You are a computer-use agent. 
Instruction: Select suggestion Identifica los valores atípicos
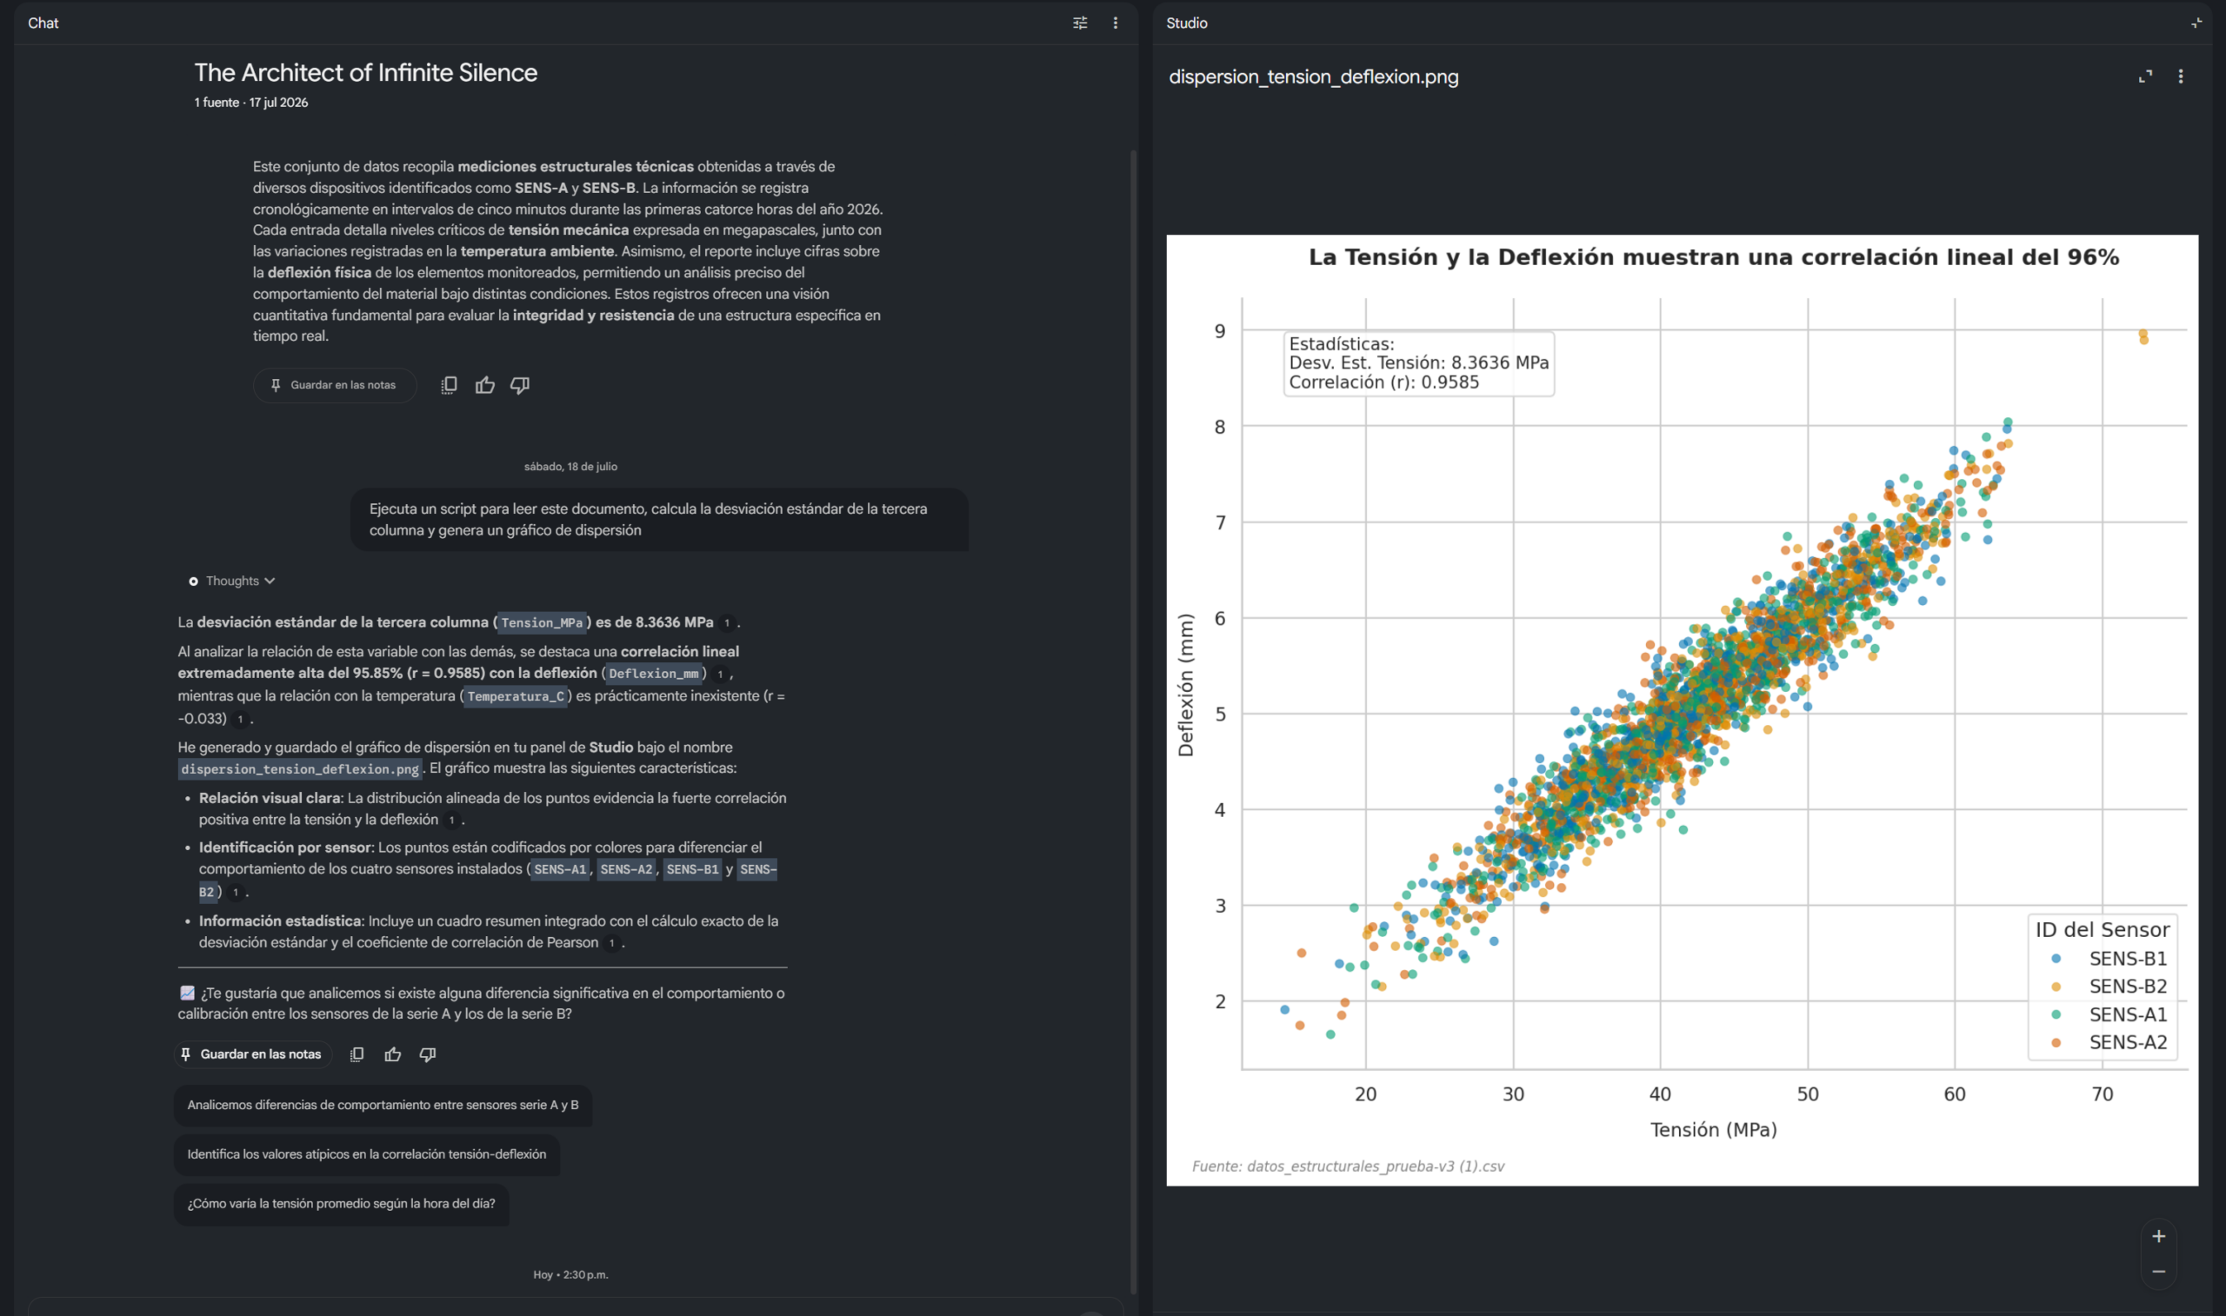[x=366, y=1154]
